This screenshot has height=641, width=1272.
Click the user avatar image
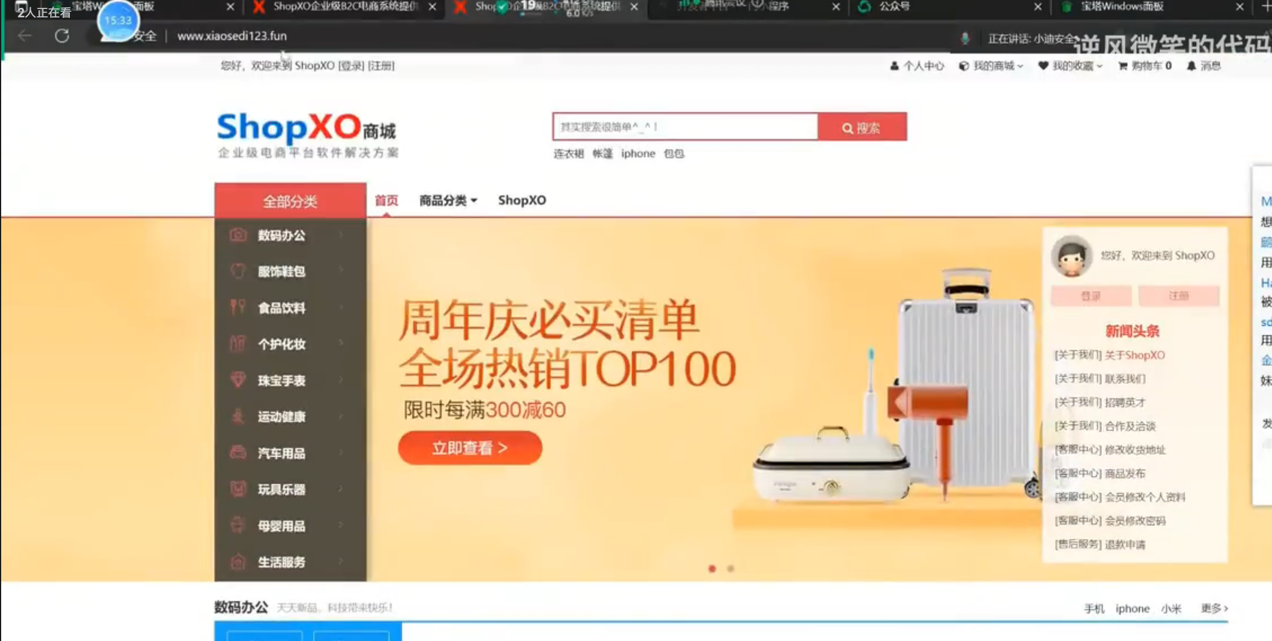[1071, 257]
